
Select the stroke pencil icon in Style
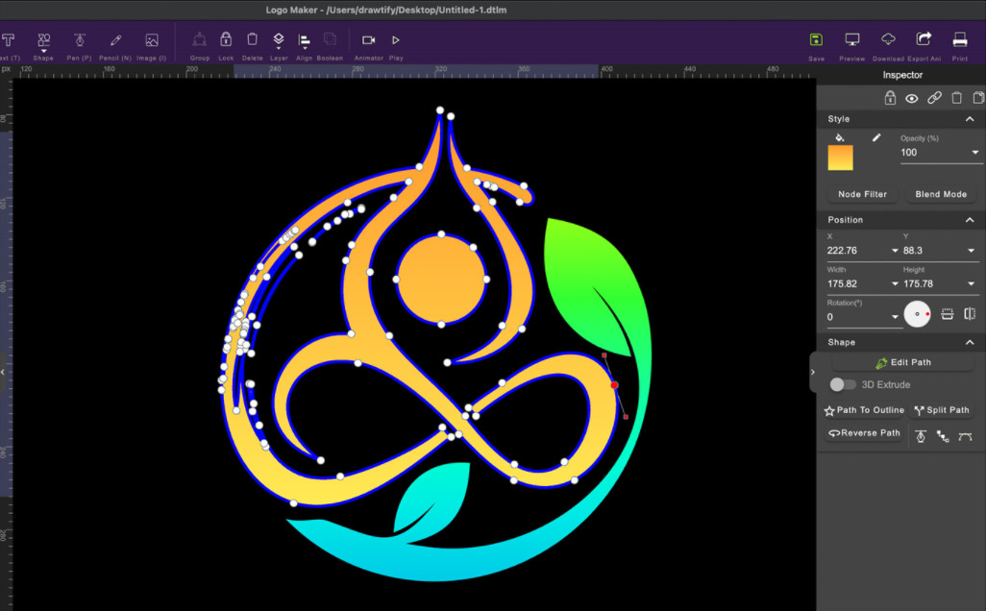pos(875,137)
